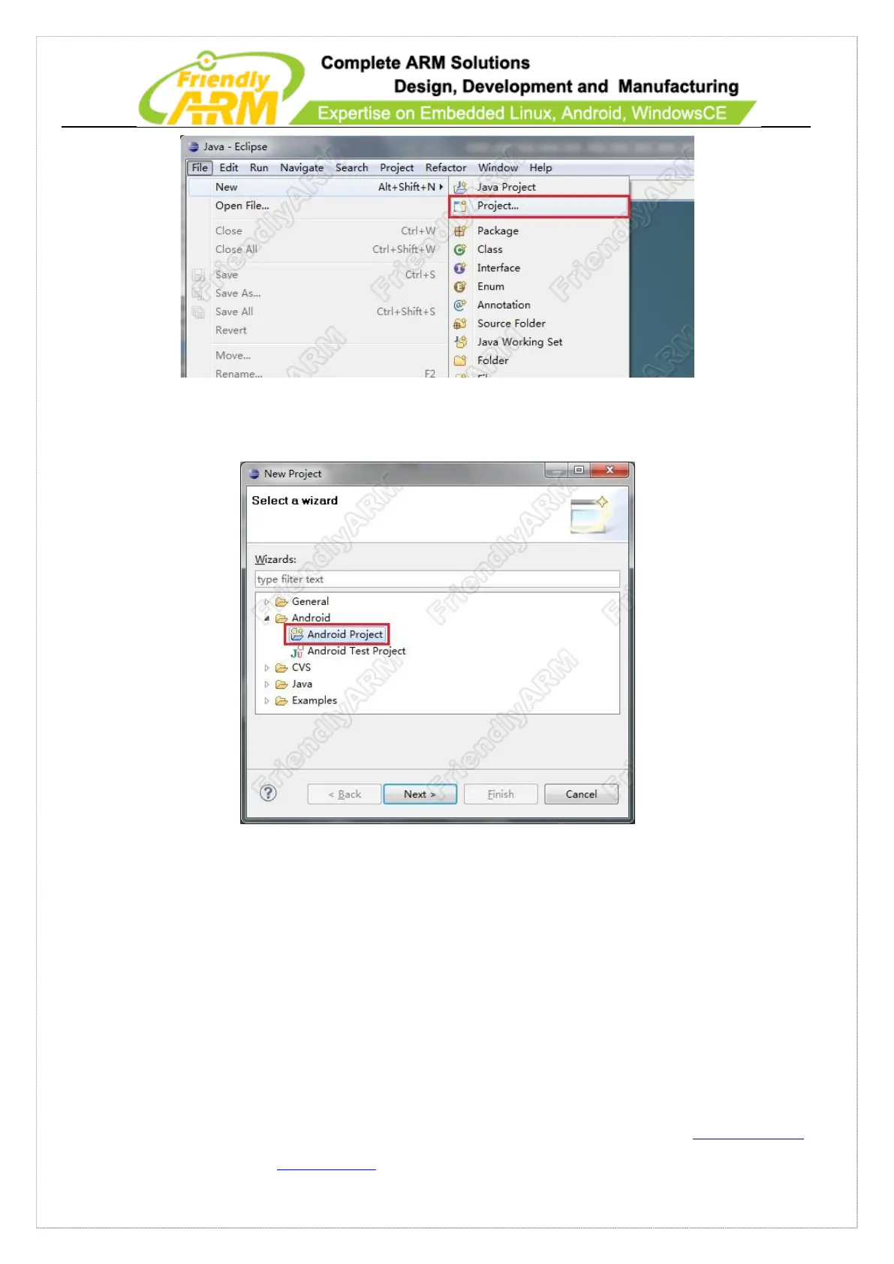Close the New Project dialog

[610, 470]
